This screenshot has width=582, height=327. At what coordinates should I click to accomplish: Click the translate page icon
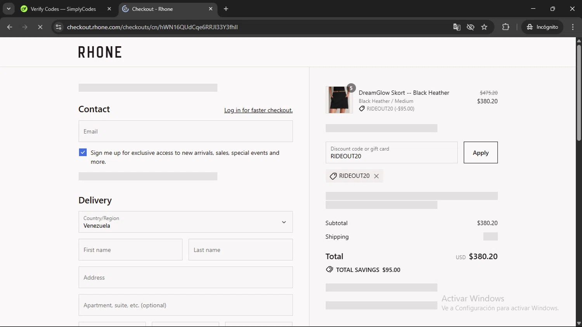pyautogui.click(x=457, y=27)
